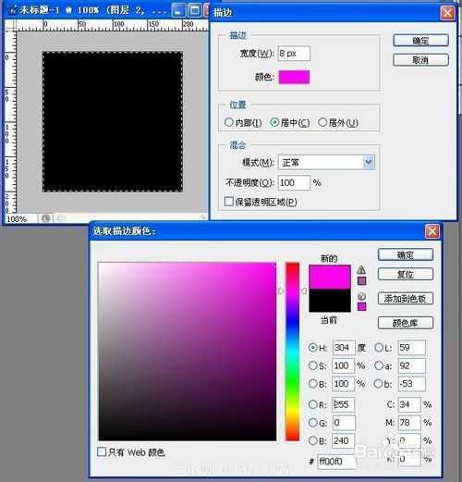This screenshot has width=462, height=482.
Task: Click the R red value field
Action: coord(344,404)
